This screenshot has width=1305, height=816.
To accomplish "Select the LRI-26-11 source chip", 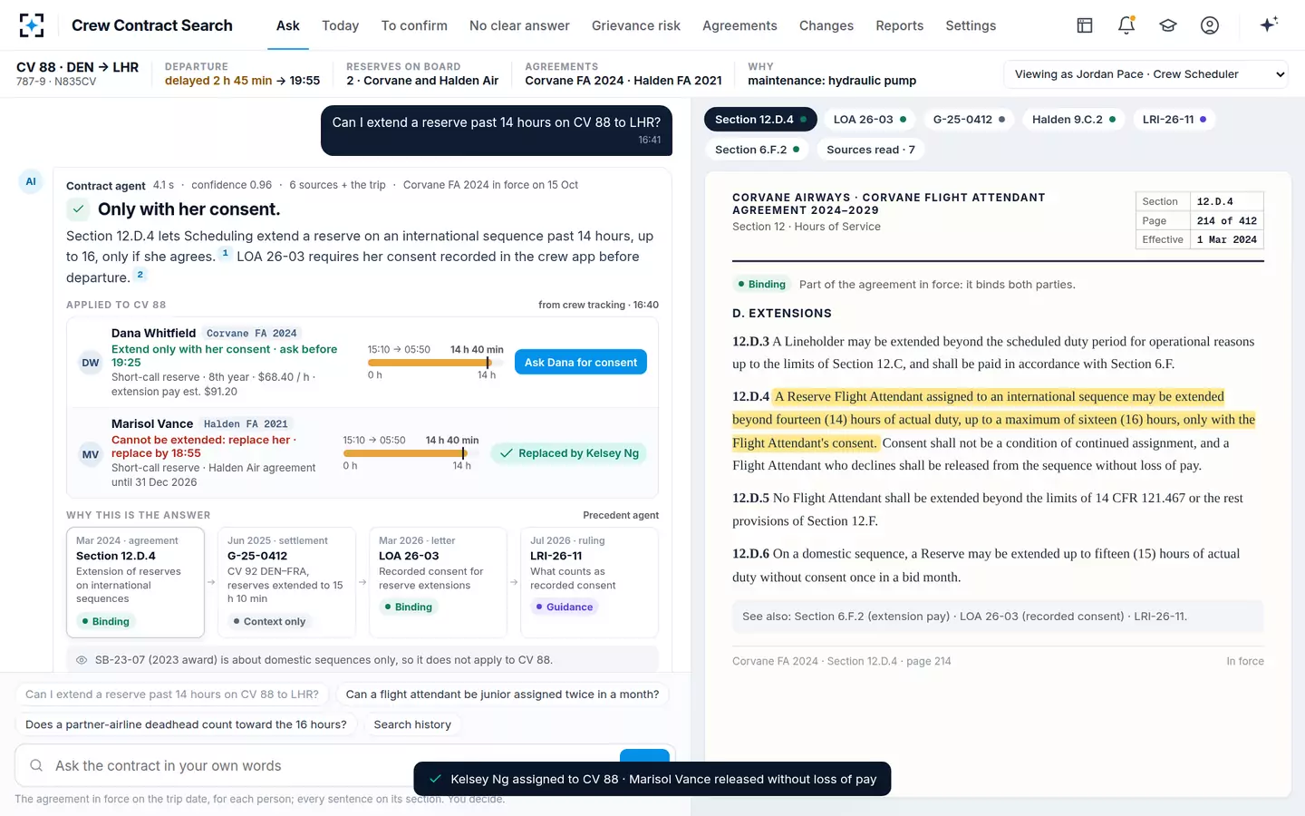I will coord(1174,119).
